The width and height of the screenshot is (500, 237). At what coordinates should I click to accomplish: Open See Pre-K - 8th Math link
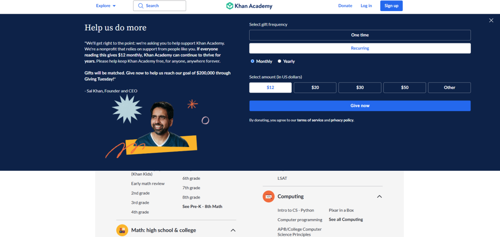pos(202,206)
